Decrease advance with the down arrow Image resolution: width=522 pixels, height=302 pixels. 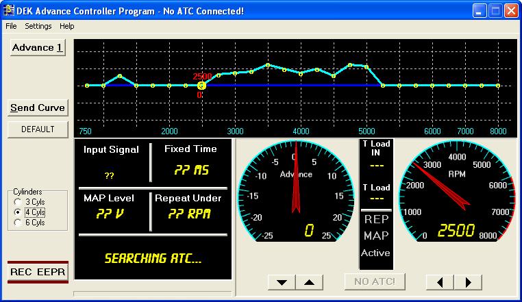pyautogui.click(x=282, y=282)
